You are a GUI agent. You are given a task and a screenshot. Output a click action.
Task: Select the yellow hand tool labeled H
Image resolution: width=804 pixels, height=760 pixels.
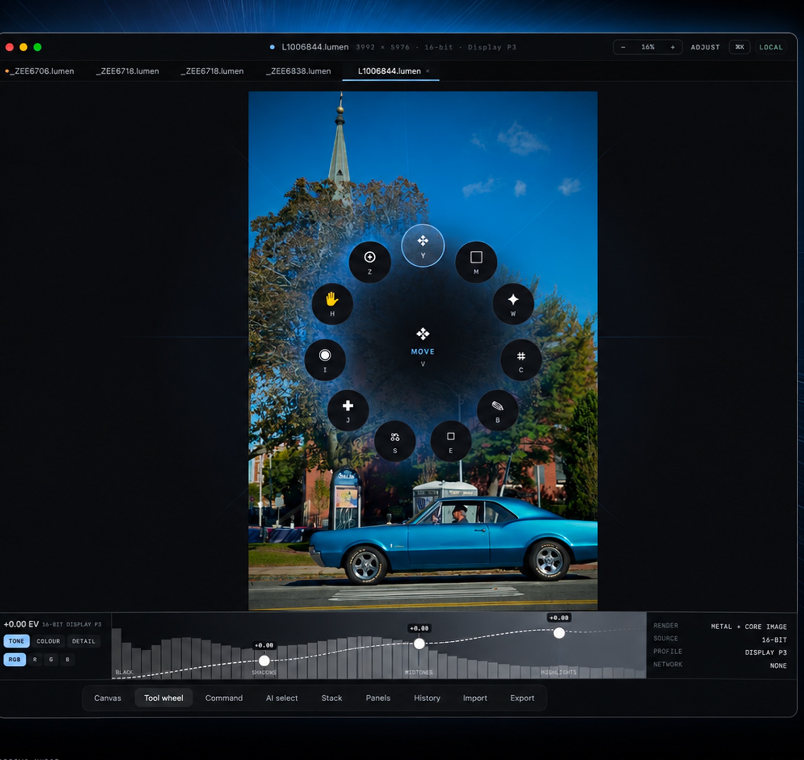click(332, 304)
